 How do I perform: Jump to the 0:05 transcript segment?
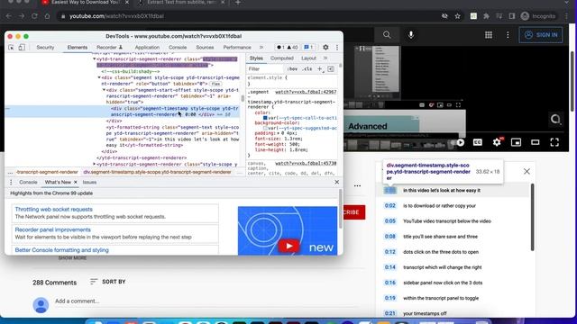click(390, 221)
